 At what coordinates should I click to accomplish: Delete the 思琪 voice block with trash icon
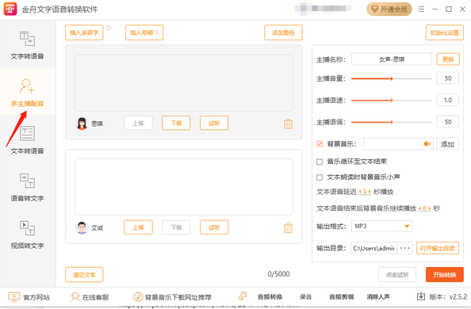pyautogui.click(x=288, y=124)
